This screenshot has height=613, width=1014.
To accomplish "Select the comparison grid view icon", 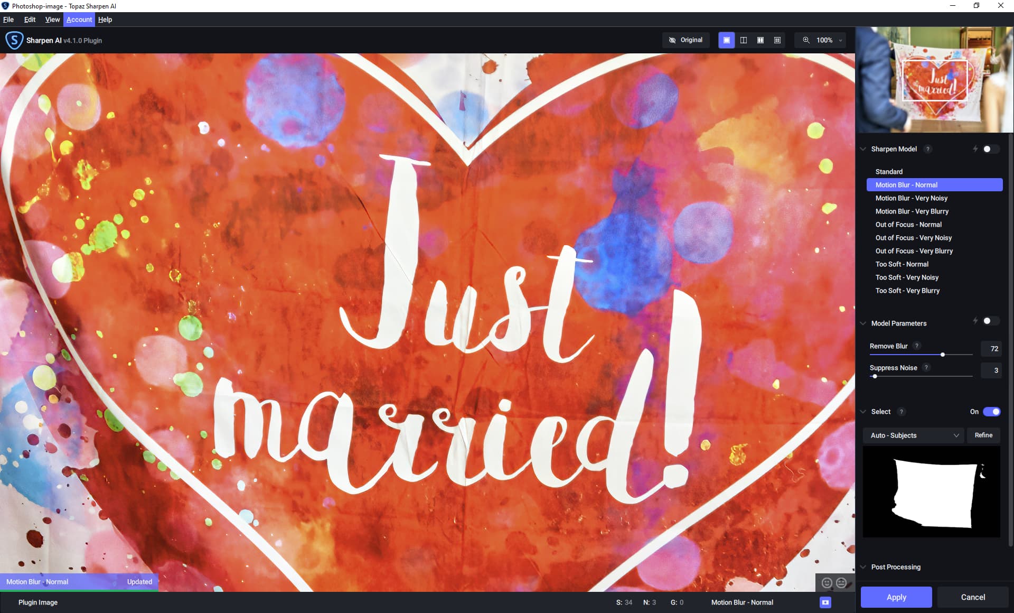I will (777, 40).
